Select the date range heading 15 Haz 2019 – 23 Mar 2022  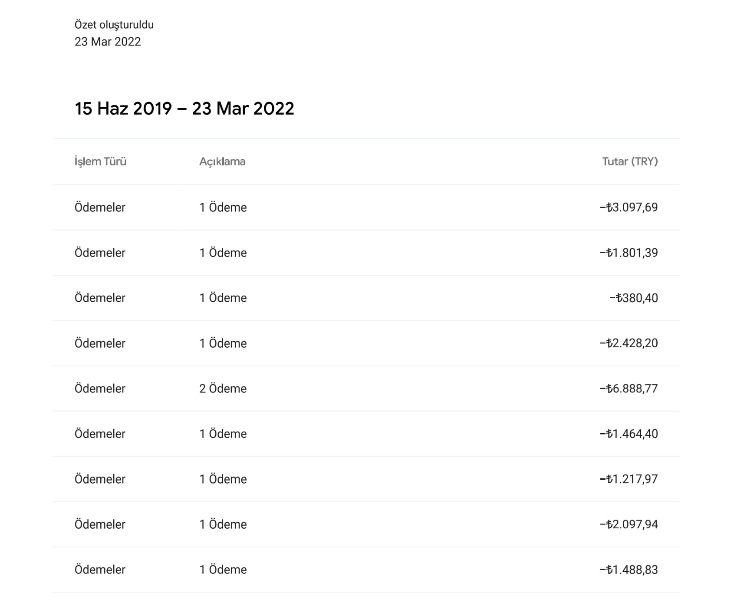[x=184, y=109]
